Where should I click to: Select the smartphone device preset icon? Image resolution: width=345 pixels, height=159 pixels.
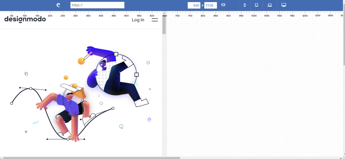coord(245,5)
